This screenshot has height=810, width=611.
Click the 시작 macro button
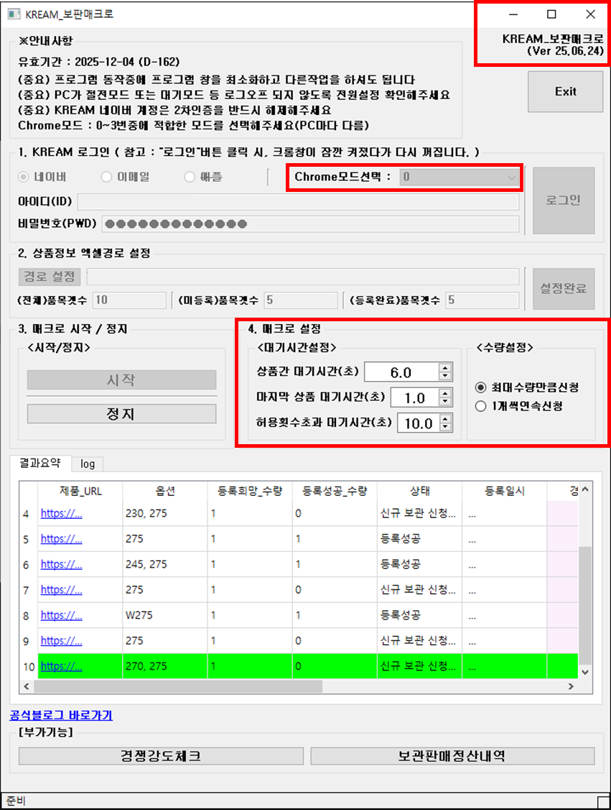pyautogui.click(x=121, y=380)
